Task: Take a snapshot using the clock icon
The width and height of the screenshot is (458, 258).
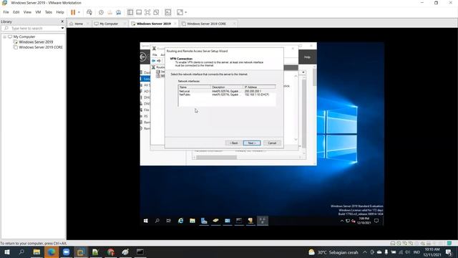Action: pyautogui.click(x=101, y=12)
